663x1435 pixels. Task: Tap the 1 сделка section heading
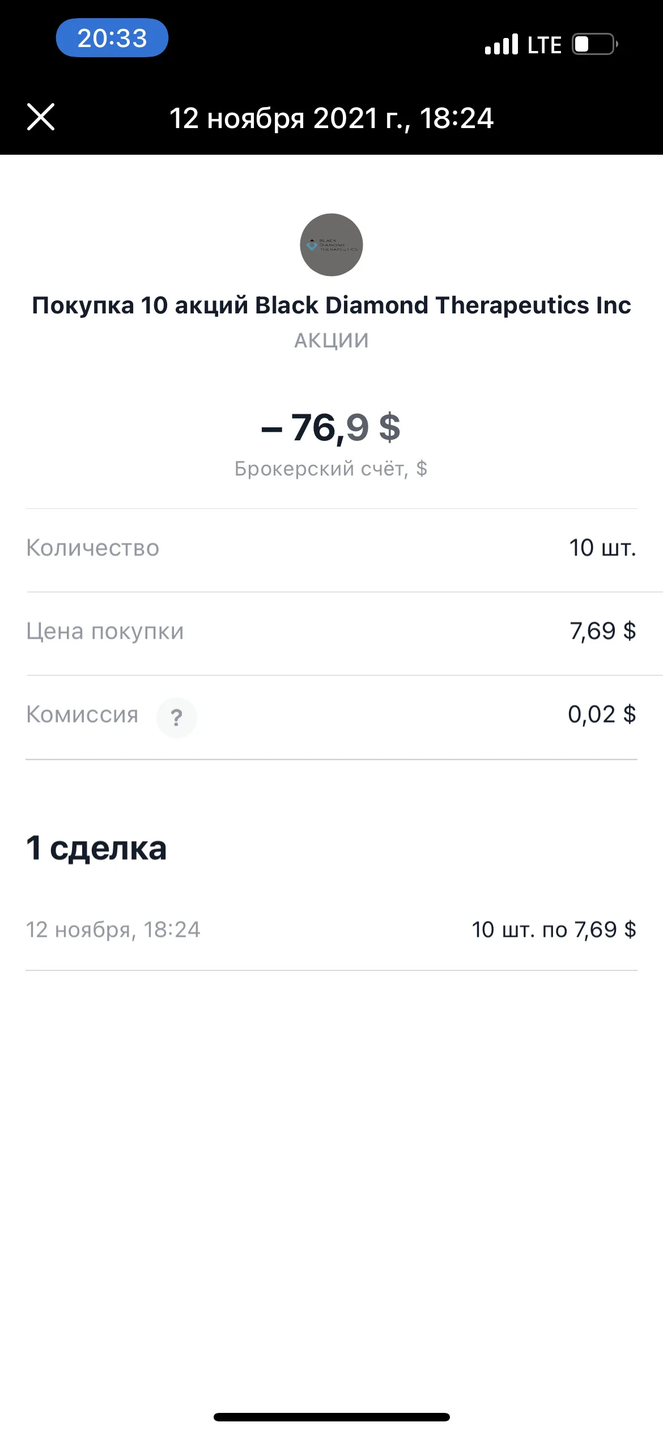(96, 848)
